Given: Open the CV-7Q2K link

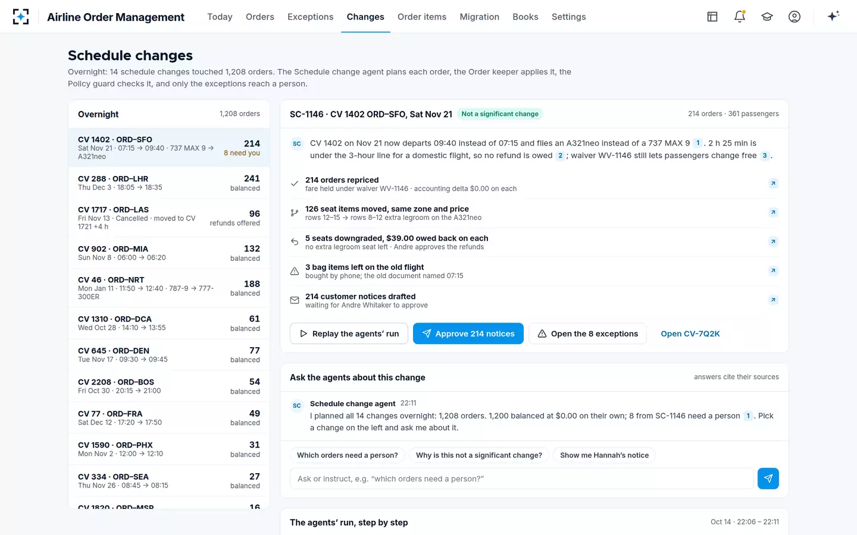Looking at the screenshot, I should pos(690,334).
